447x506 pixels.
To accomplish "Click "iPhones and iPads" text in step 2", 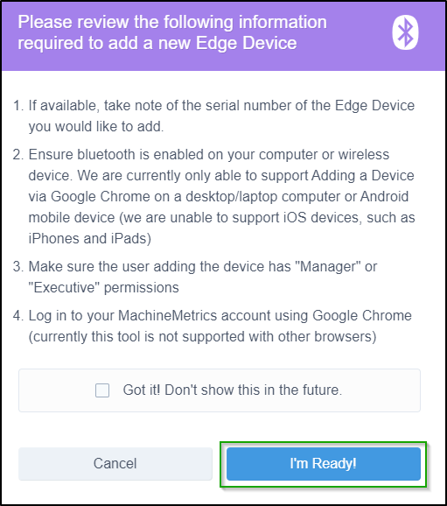I will click(89, 239).
